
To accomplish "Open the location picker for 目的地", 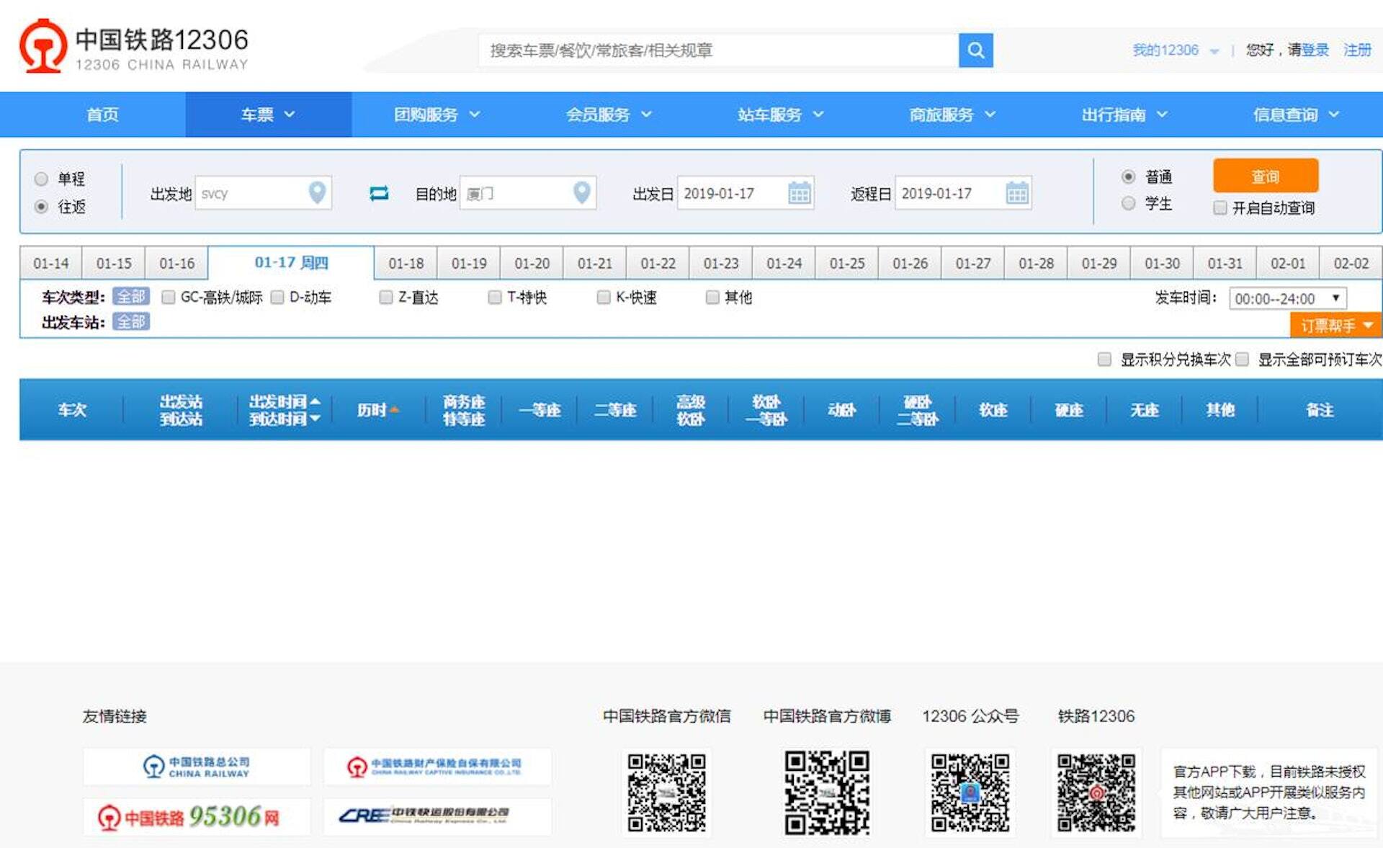I will click(x=581, y=192).
